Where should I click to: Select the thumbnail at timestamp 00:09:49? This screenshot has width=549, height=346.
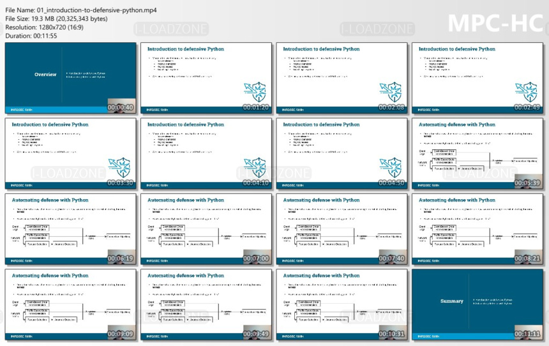(206, 305)
